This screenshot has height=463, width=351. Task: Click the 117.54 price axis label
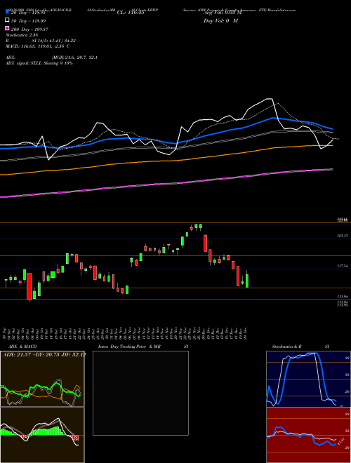point(343,266)
